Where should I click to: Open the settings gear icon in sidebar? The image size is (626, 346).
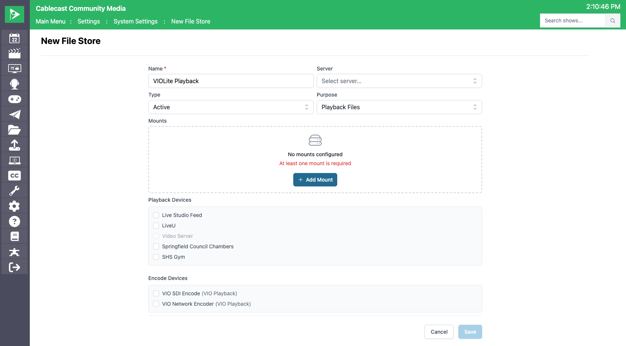tap(15, 206)
